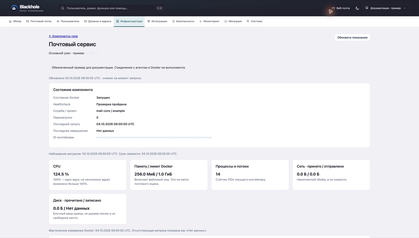Click the processes count 14
Viewport: 419px width, 238px height.
218,174
